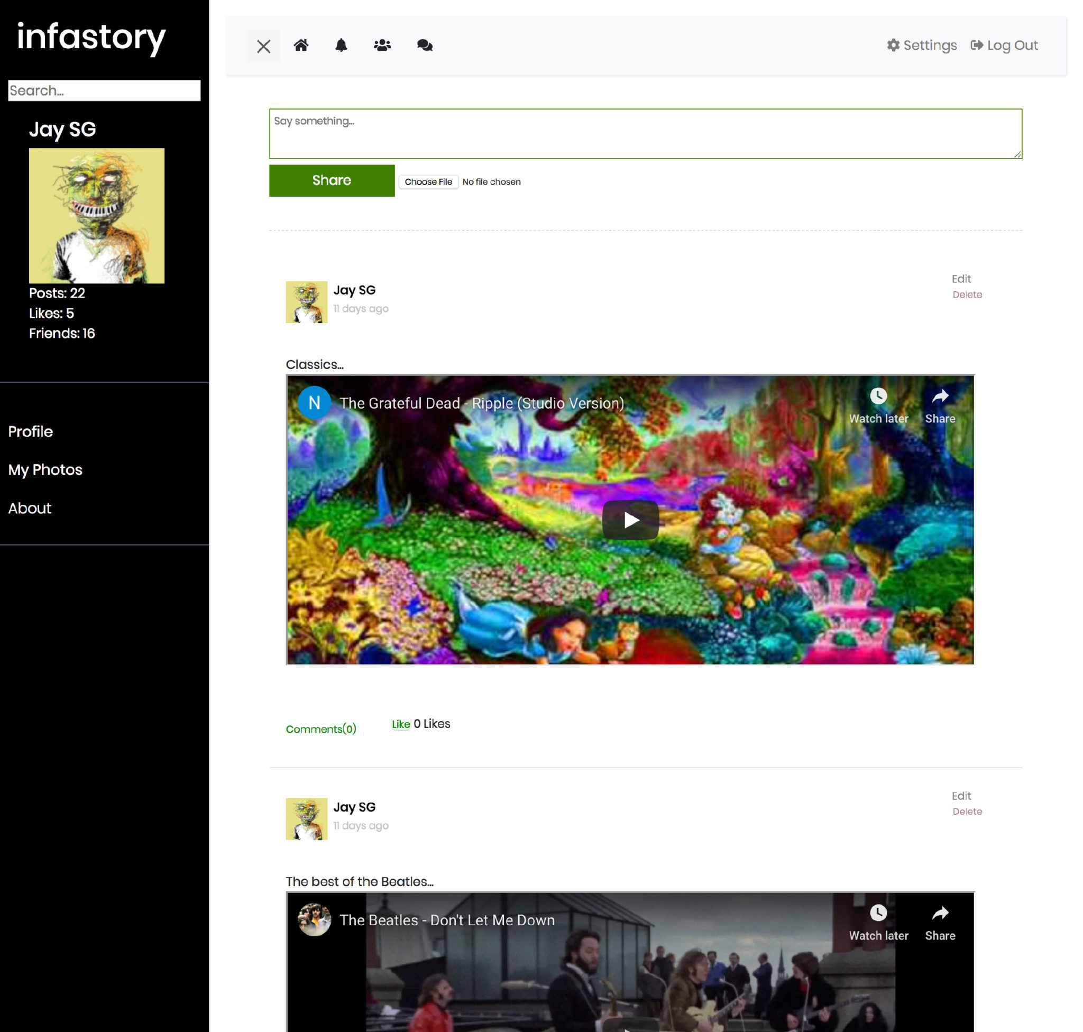Expand Comments(0) on the Classics post
1083x1032 pixels.
point(321,729)
